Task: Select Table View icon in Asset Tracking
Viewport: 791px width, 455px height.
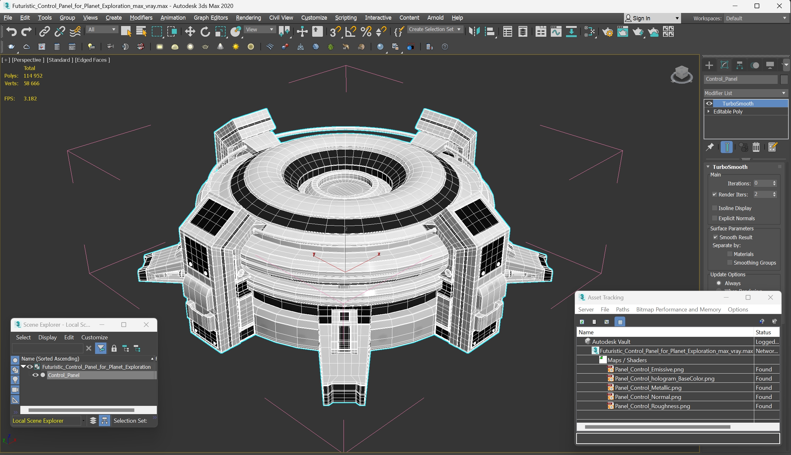Action: tap(620, 322)
